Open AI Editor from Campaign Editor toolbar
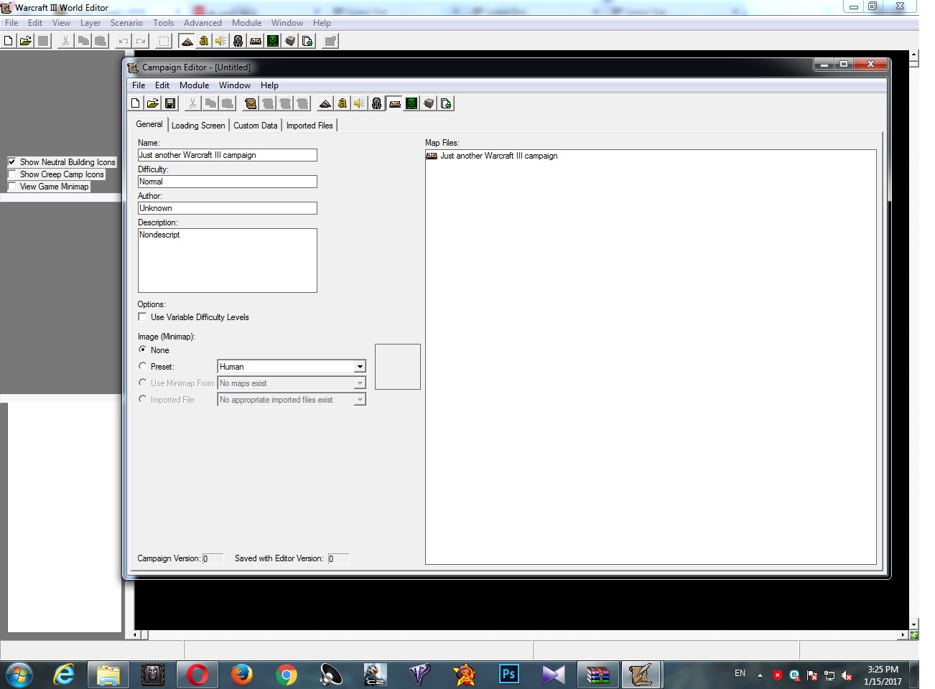 (x=411, y=103)
